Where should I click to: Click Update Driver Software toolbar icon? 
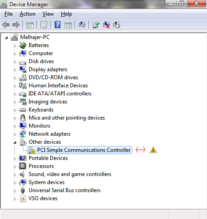(x=96, y=25)
